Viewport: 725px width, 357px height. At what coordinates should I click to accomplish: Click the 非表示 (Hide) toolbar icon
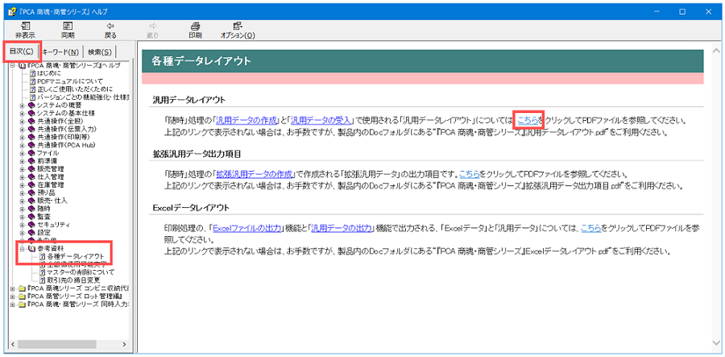point(25,26)
